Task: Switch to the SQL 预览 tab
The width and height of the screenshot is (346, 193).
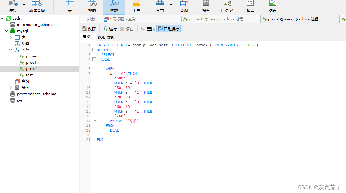Action: point(106,37)
